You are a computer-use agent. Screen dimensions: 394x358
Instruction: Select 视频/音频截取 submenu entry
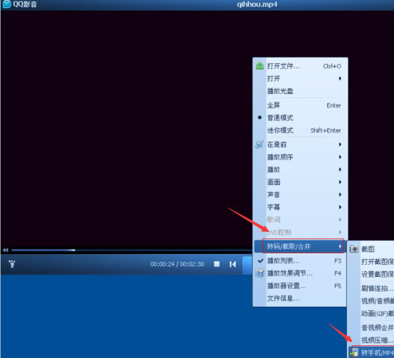click(371, 301)
